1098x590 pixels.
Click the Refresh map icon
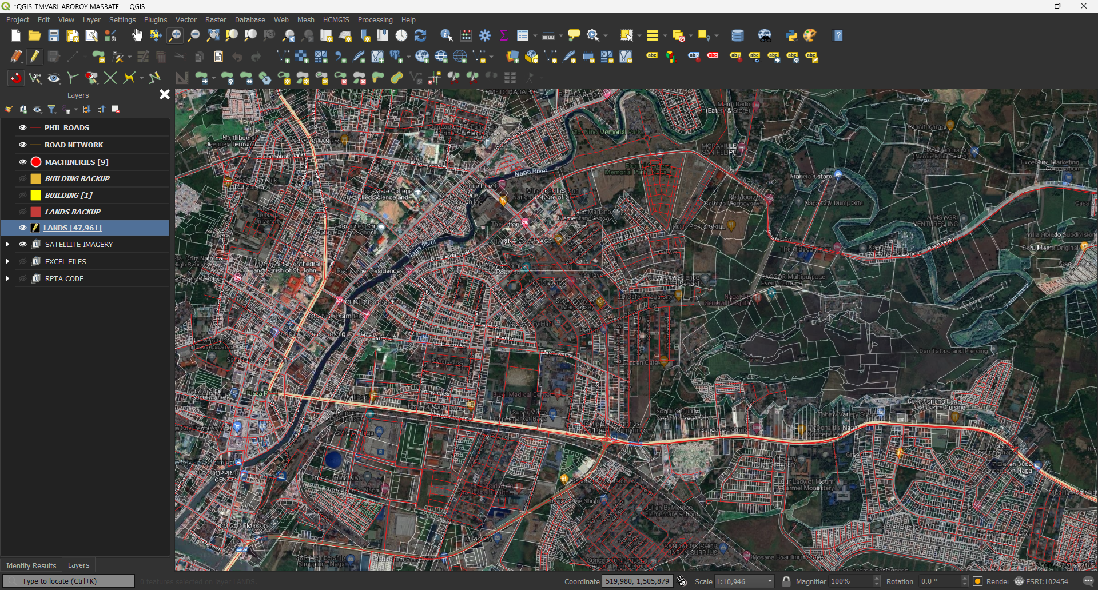tap(420, 35)
